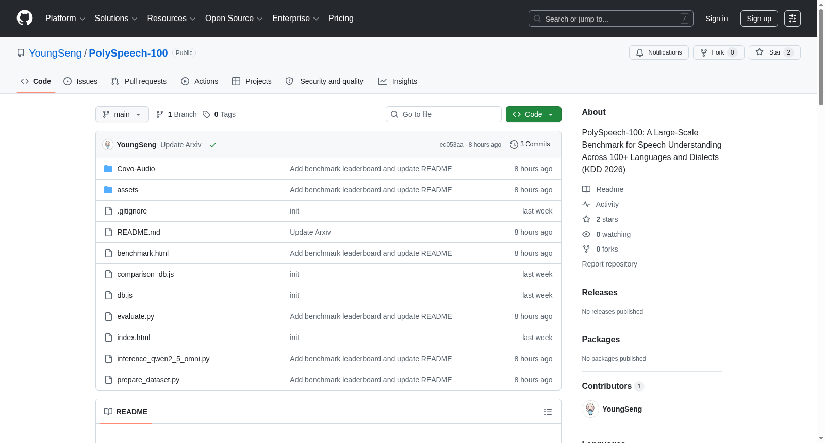Image resolution: width=825 pixels, height=443 pixels.
Task: Click the Report repository link
Action: pos(609,264)
